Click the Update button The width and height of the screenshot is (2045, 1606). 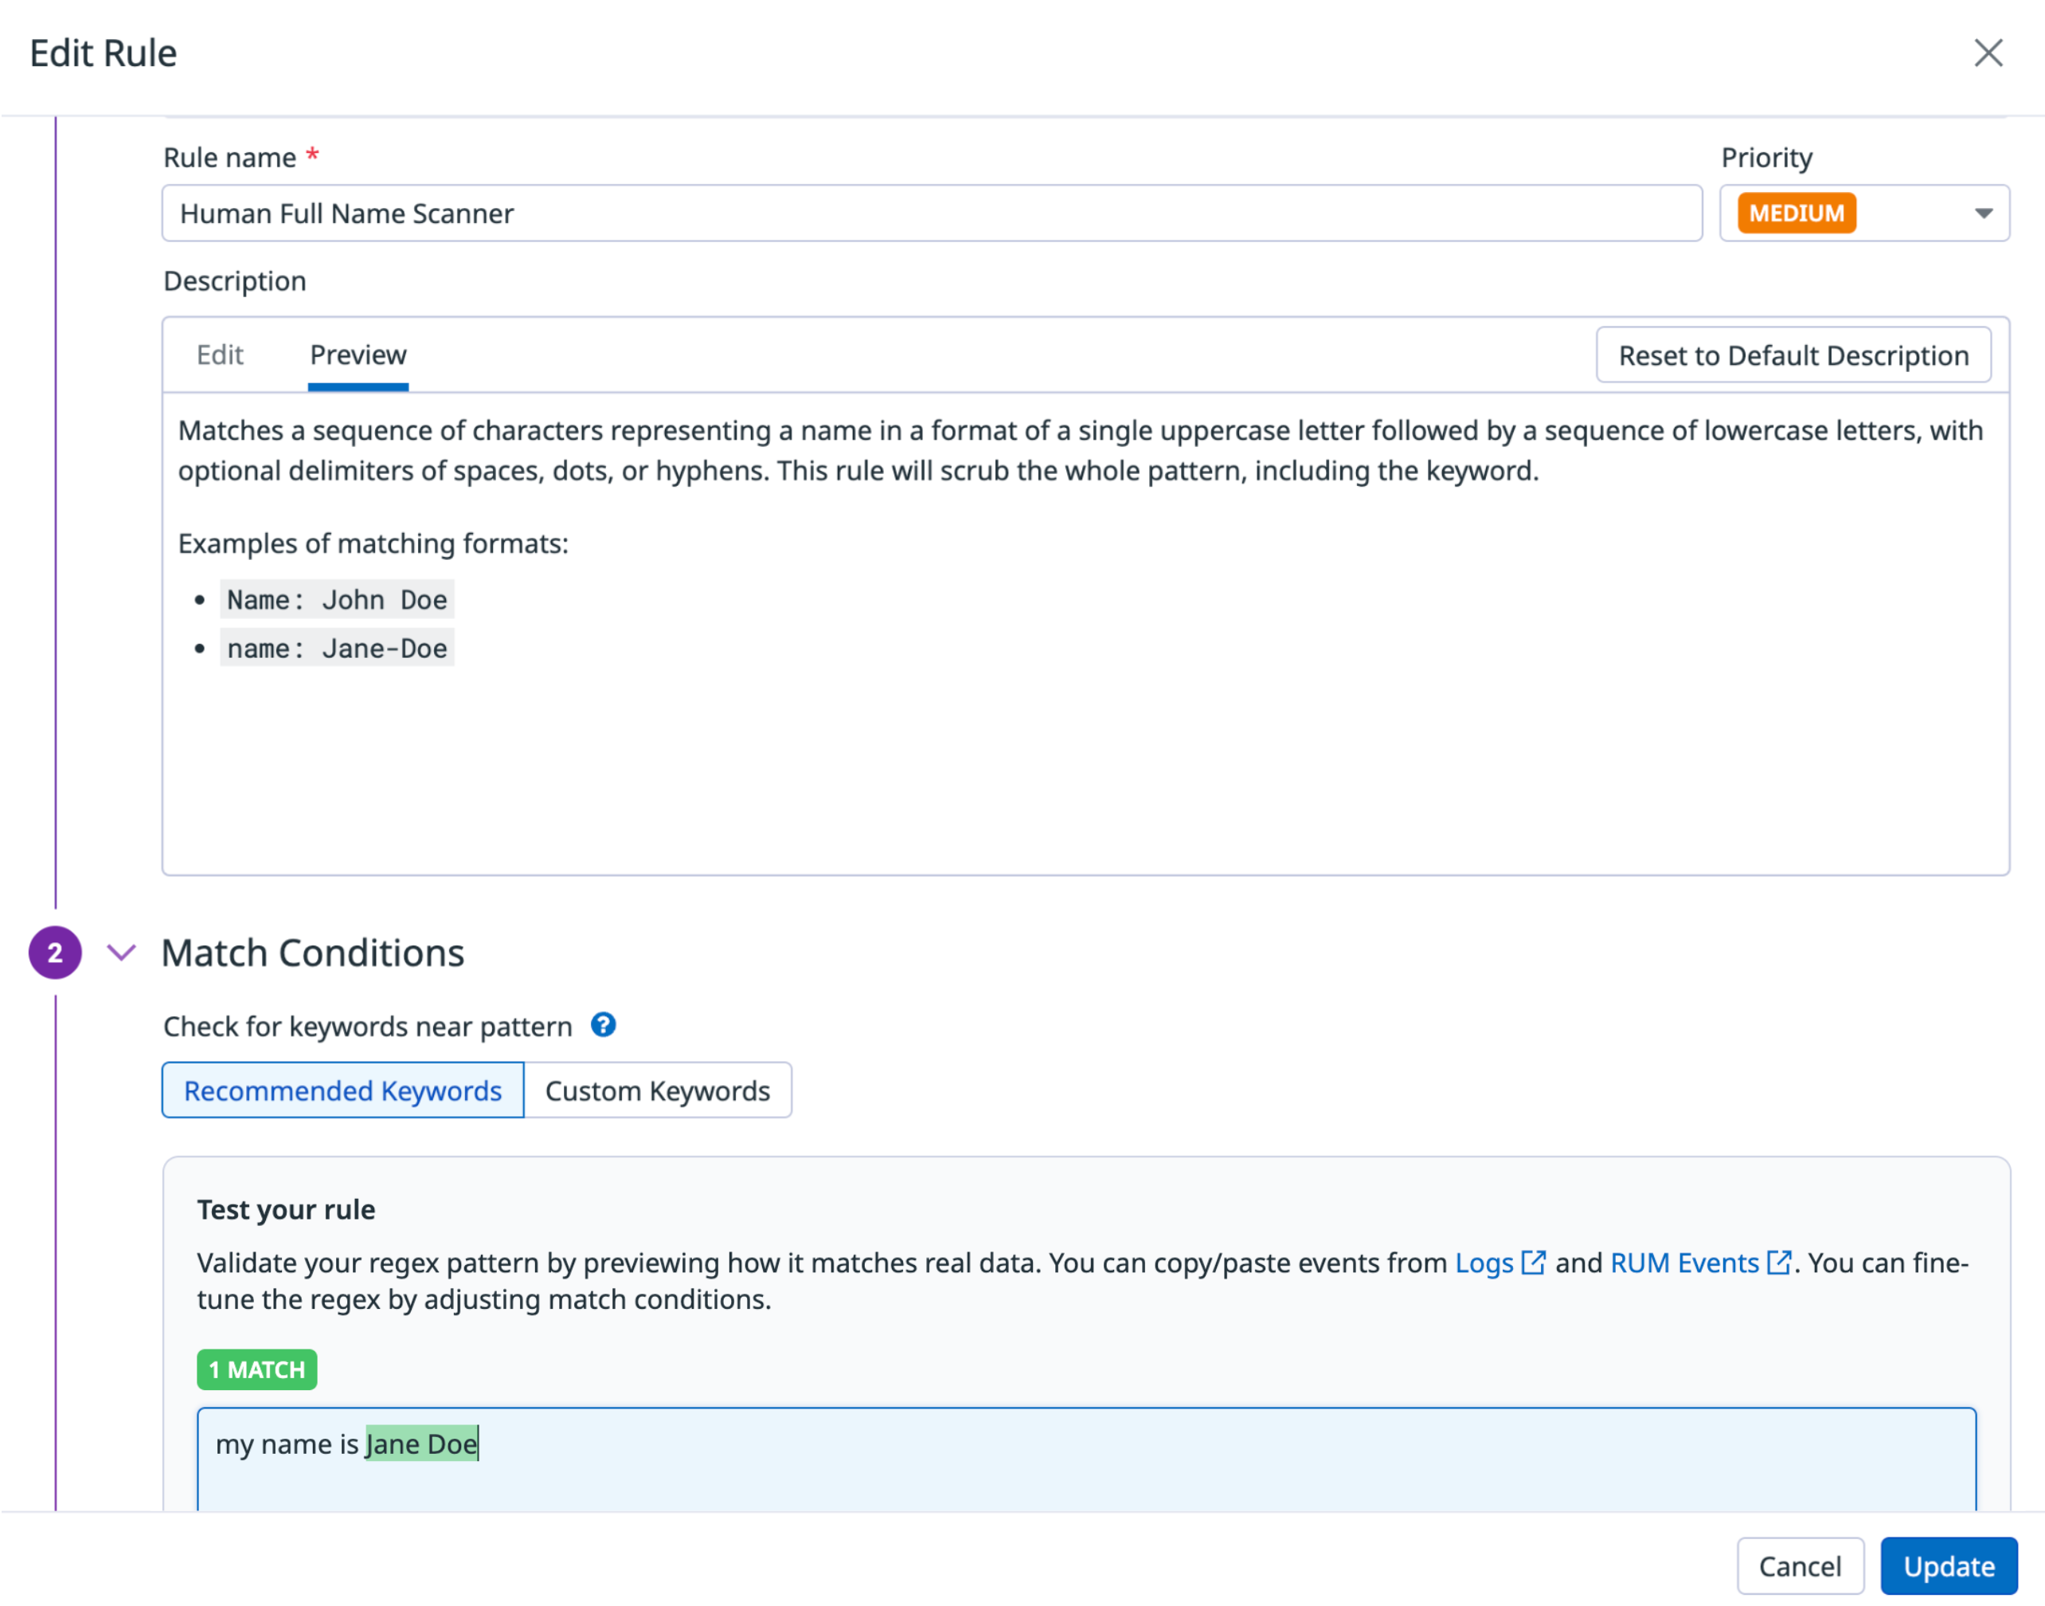[x=1948, y=1565]
